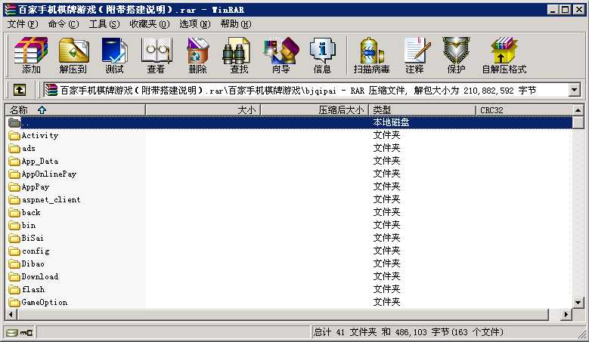
Task: Open the 查找 (Find) binoculars tool
Action: point(239,55)
